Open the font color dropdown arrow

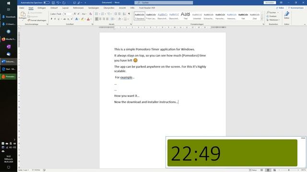pyautogui.click(x=91, y=19)
